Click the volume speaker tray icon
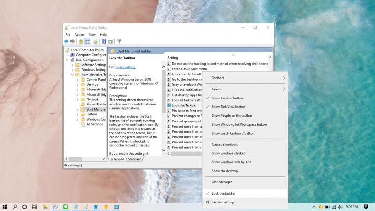This screenshot has width=375, height=211. click(x=340, y=207)
